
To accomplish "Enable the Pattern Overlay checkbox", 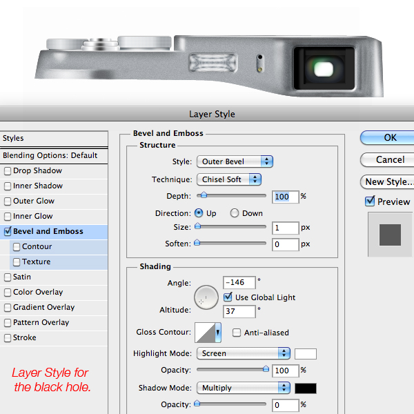I will [8, 323].
